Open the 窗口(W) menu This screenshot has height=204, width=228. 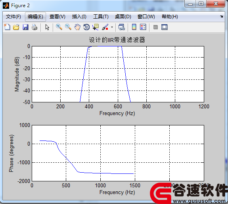coord(146,17)
